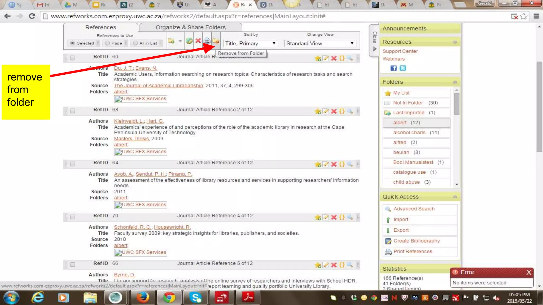
Task: Choose the 'All in List' radio option
Action: pyautogui.click(x=135, y=43)
